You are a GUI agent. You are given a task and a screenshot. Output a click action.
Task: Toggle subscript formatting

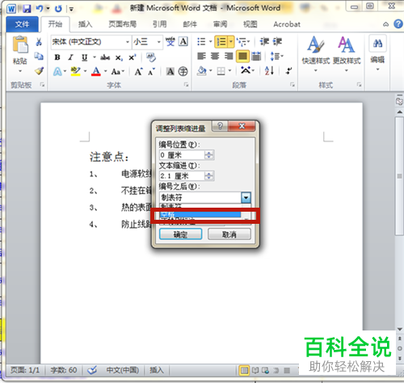119,57
